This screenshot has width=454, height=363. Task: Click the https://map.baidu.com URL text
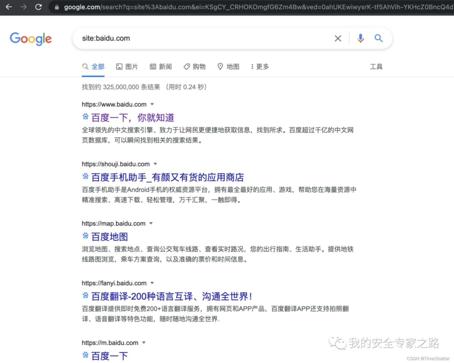[113, 223]
